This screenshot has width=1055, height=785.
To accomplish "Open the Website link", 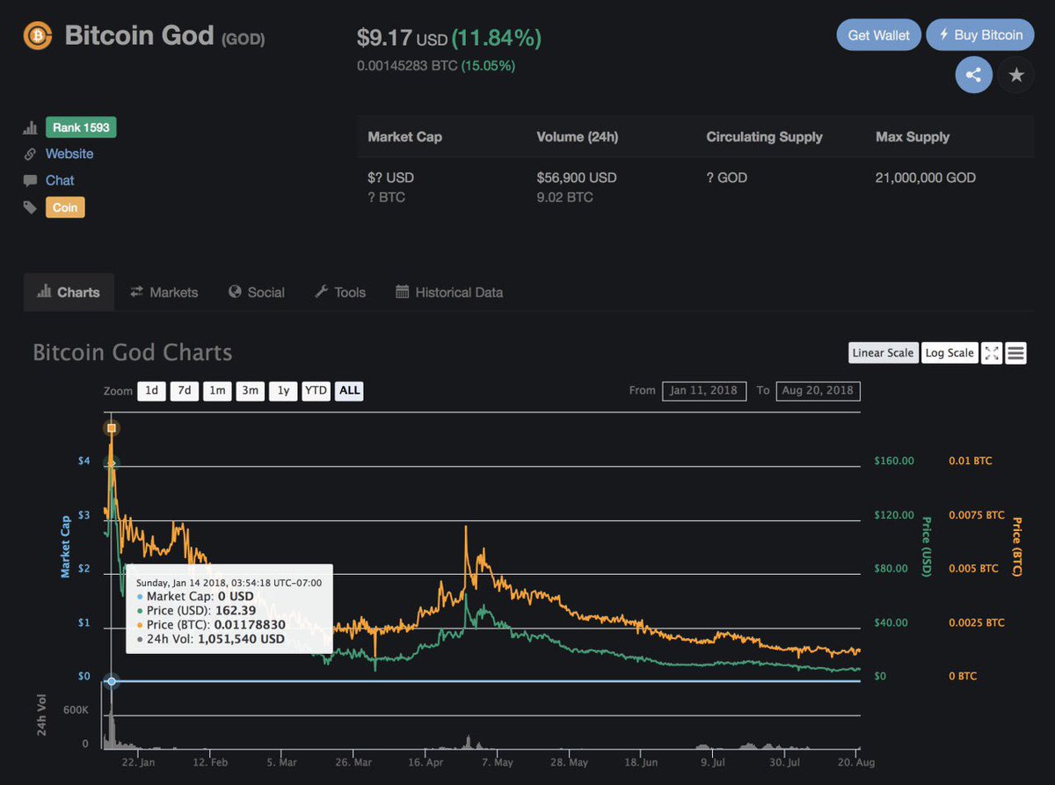I will coord(69,154).
